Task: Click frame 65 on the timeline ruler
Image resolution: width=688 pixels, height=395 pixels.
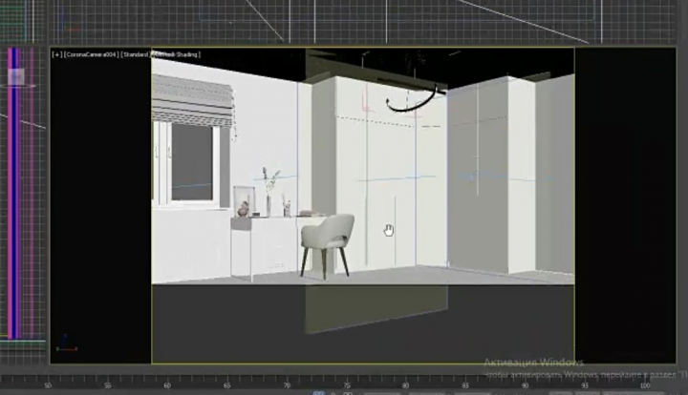Action: point(226,385)
